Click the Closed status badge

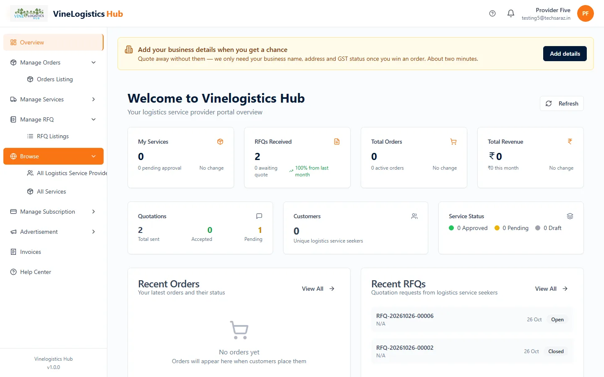click(x=556, y=351)
